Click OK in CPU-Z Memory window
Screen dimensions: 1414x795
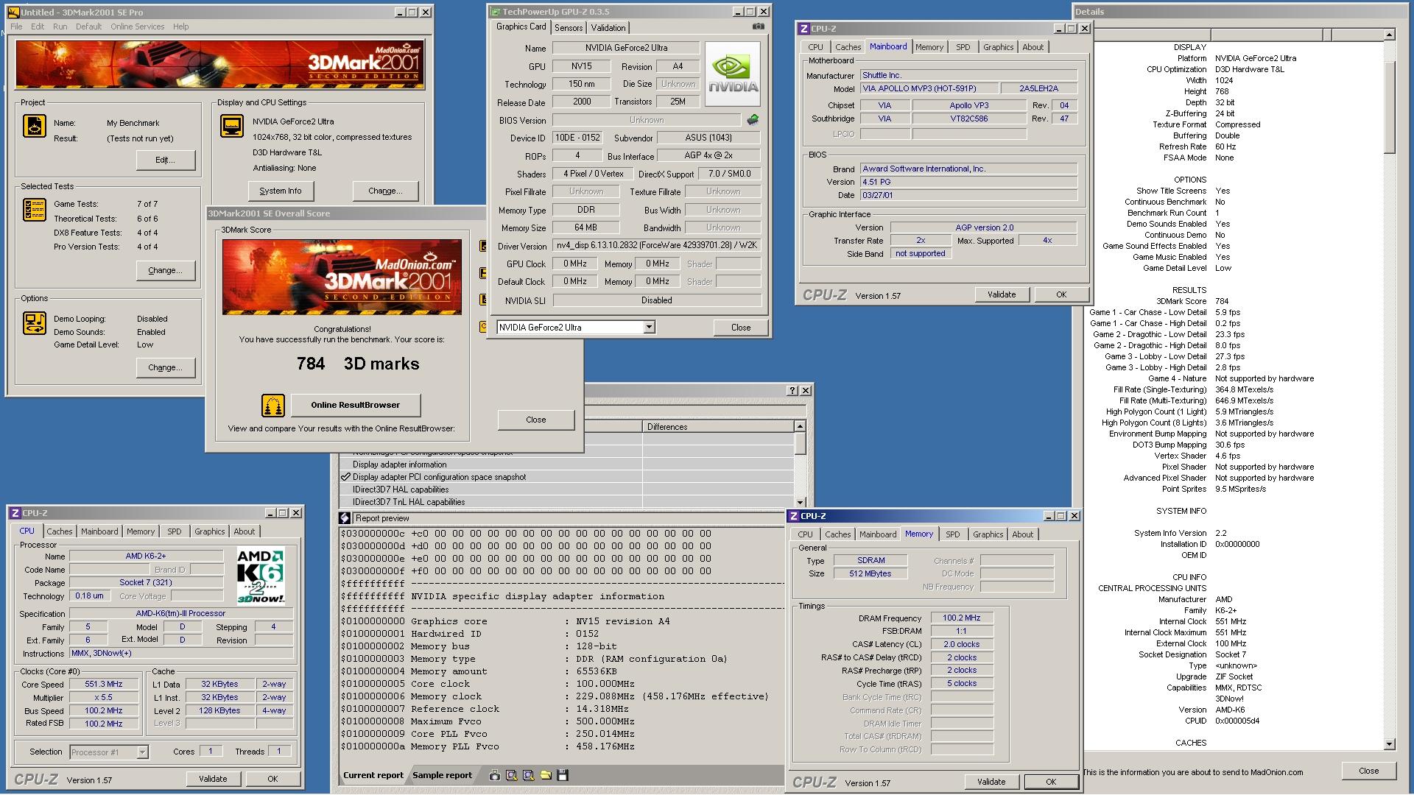1051,782
